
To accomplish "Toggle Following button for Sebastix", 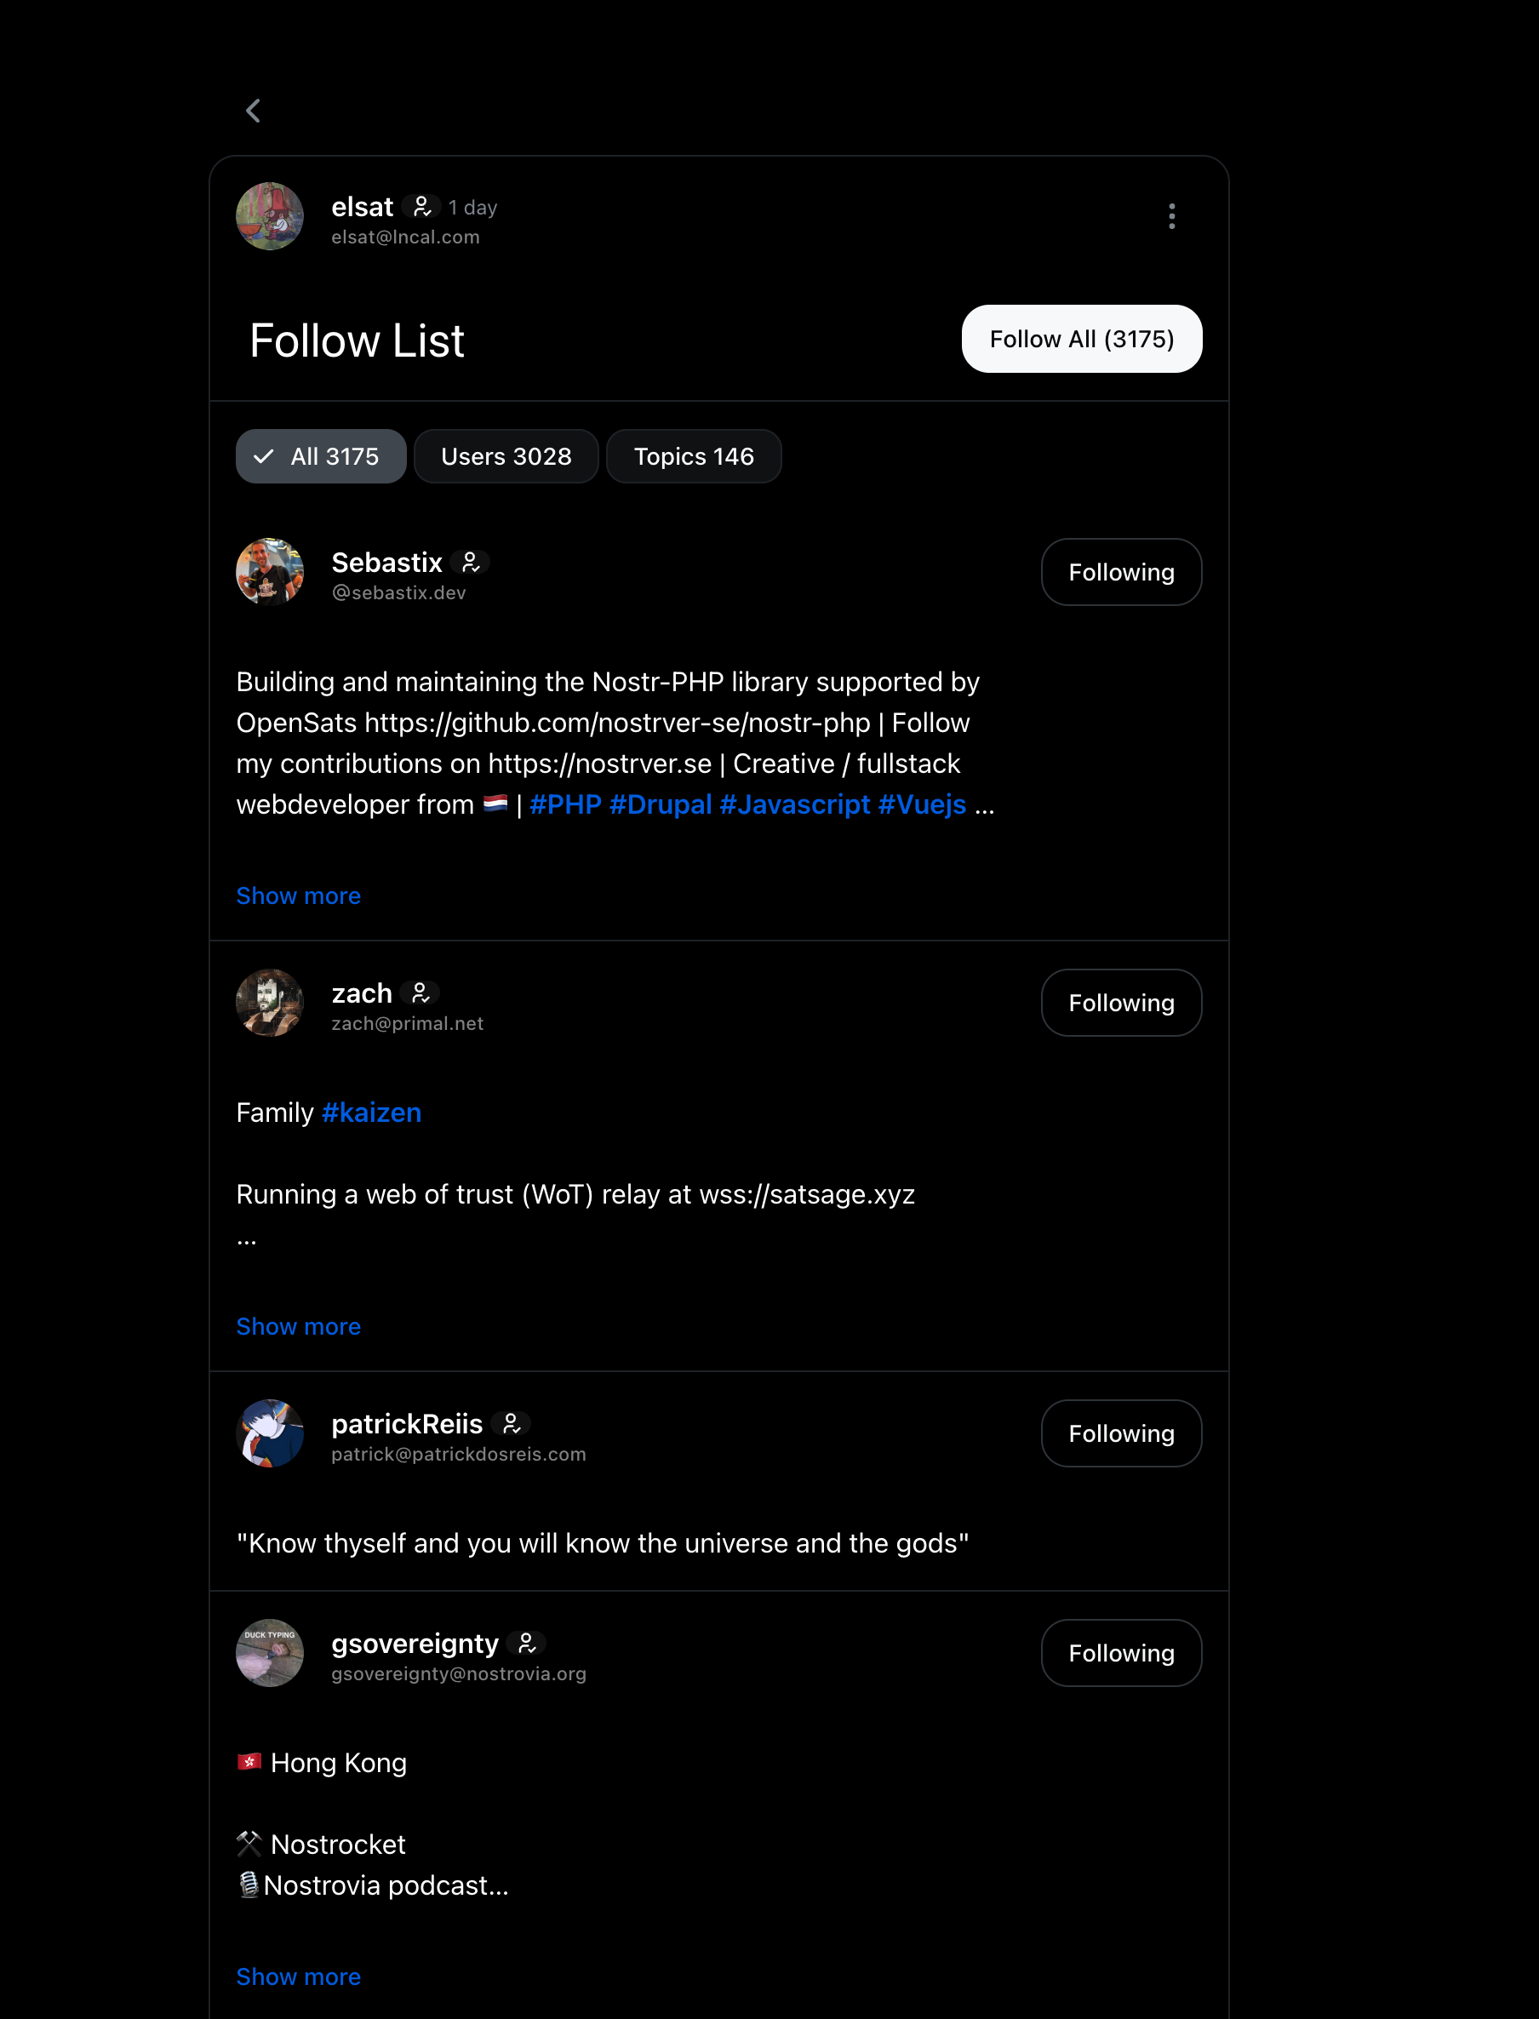I will coord(1120,573).
